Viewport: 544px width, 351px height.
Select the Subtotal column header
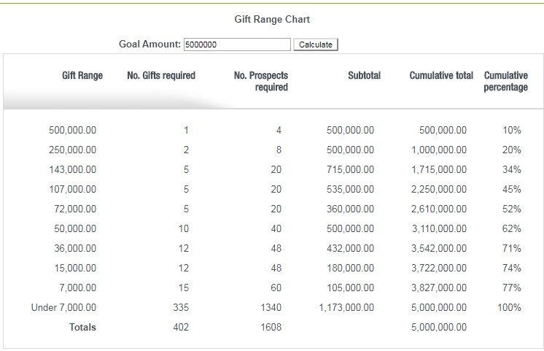(x=364, y=75)
